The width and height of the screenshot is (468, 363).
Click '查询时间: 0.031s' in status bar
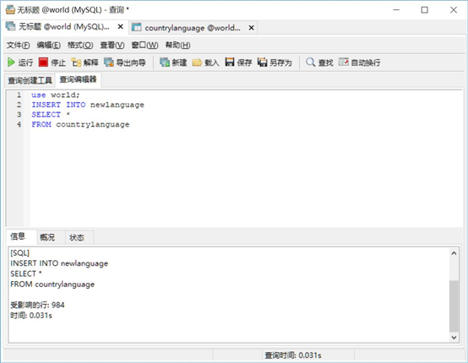click(x=293, y=355)
